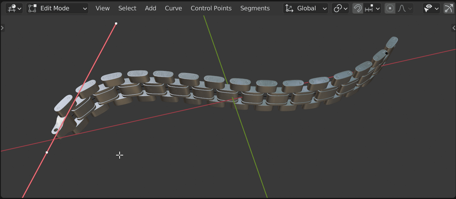Open the Control Points menu
This screenshot has height=199, width=456.
pyautogui.click(x=211, y=8)
